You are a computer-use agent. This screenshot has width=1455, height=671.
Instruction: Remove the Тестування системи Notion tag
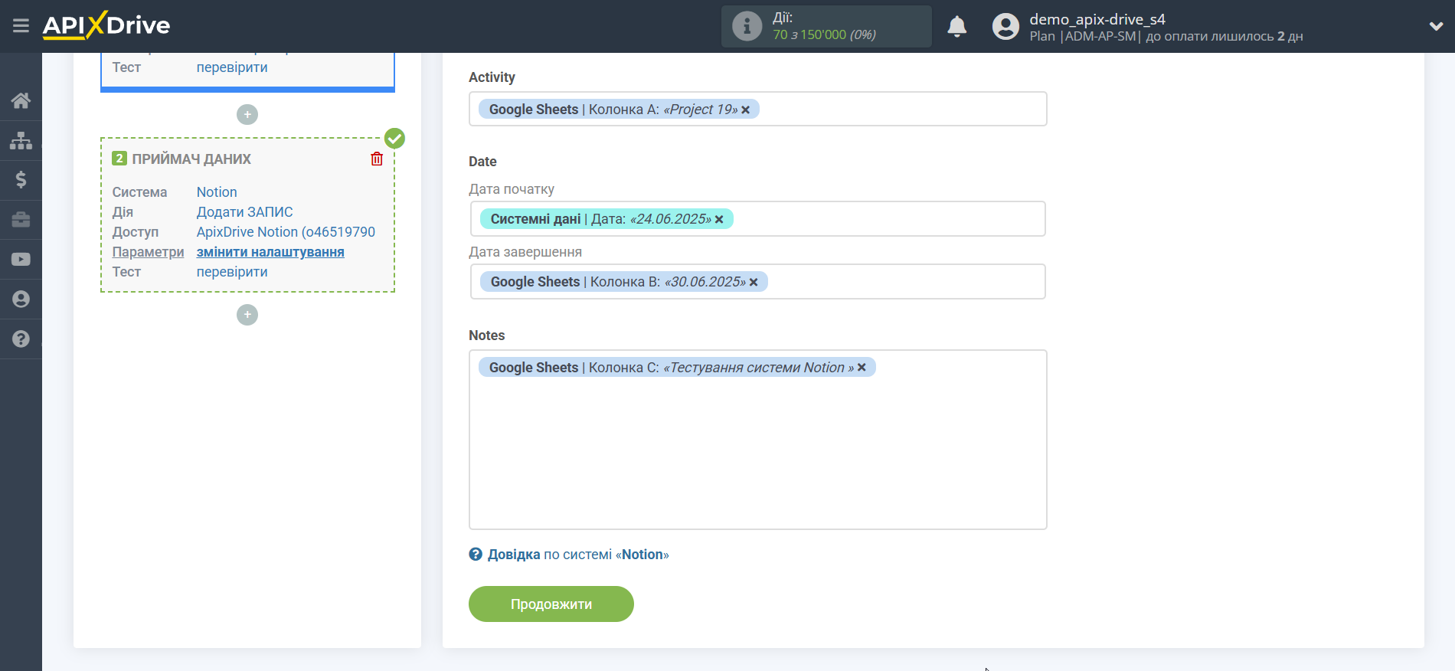point(862,368)
